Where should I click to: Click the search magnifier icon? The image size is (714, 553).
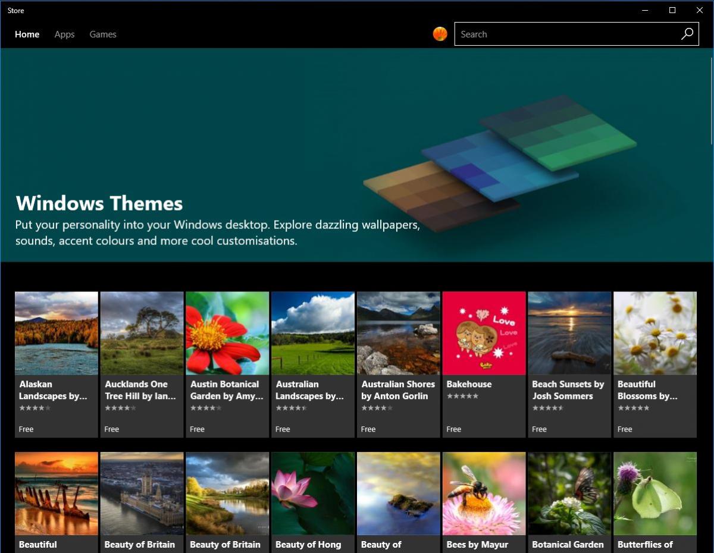coord(687,34)
